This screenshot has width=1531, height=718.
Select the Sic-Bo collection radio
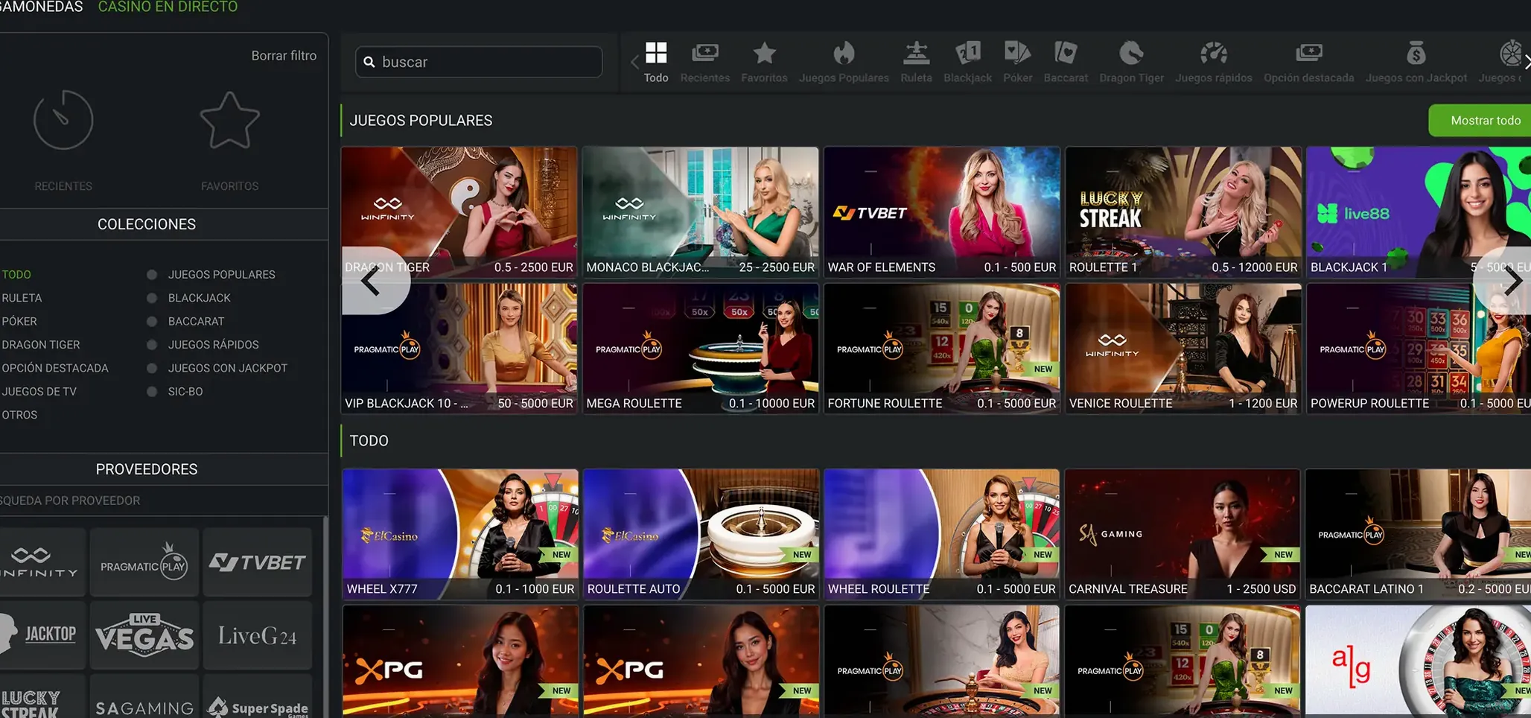[x=152, y=392]
